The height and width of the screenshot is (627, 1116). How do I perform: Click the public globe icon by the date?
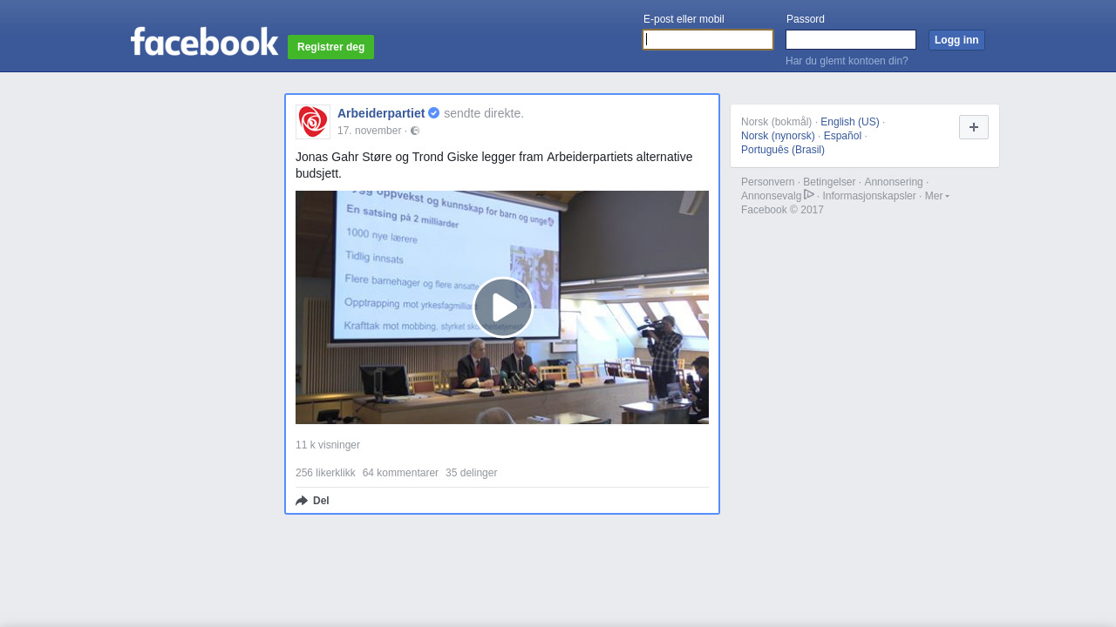coord(415,131)
